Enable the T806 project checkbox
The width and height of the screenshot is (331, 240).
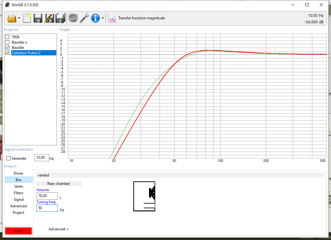click(7, 37)
